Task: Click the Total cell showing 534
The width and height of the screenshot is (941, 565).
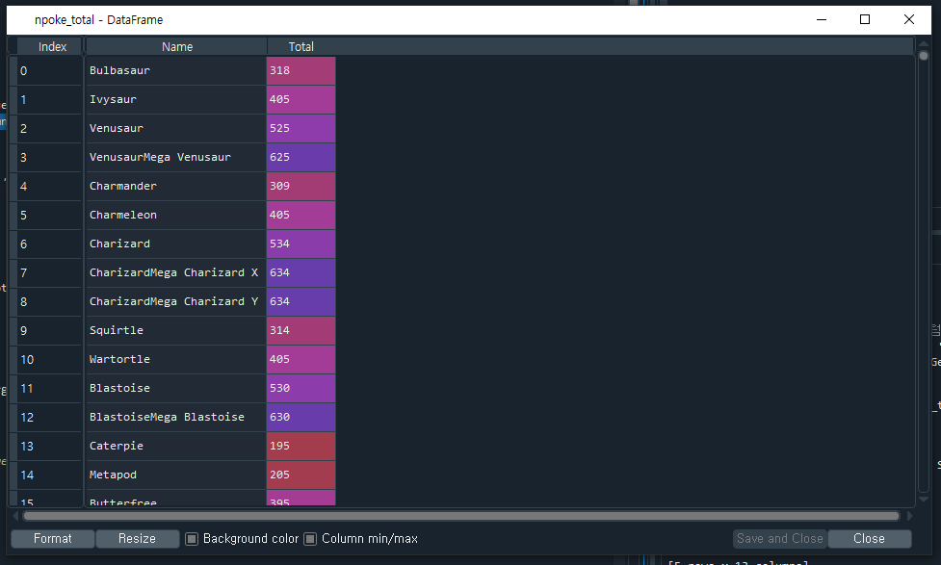Action: pos(301,244)
